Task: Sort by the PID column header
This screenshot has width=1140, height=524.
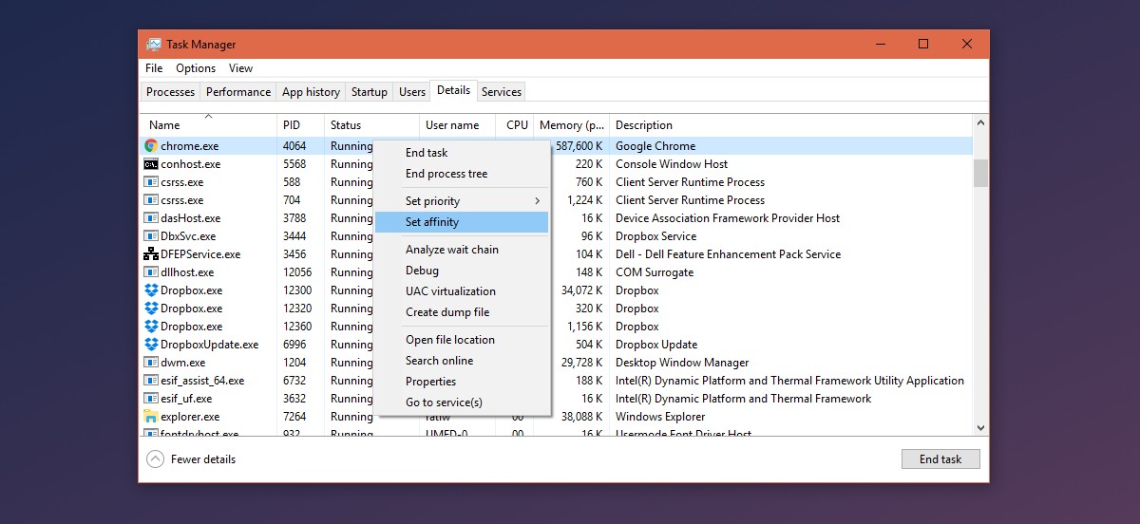Action: 300,125
